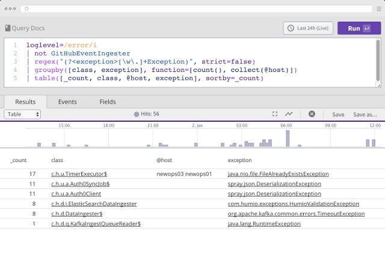Toggle fullscreen view of results
Image resolution: width=385 pixels, height=255 pixels.
coord(275,114)
